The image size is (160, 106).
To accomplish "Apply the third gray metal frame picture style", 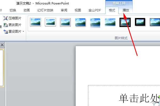I will coord(65,22).
